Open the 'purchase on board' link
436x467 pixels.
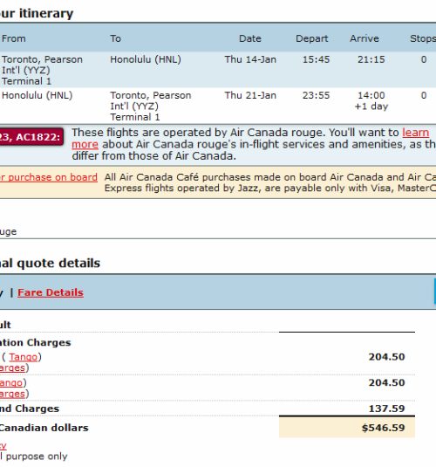point(49,177)
